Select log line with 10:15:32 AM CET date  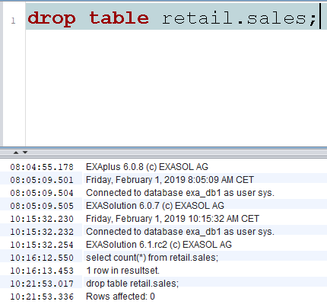pyautogui.click(x=173, y=219)
